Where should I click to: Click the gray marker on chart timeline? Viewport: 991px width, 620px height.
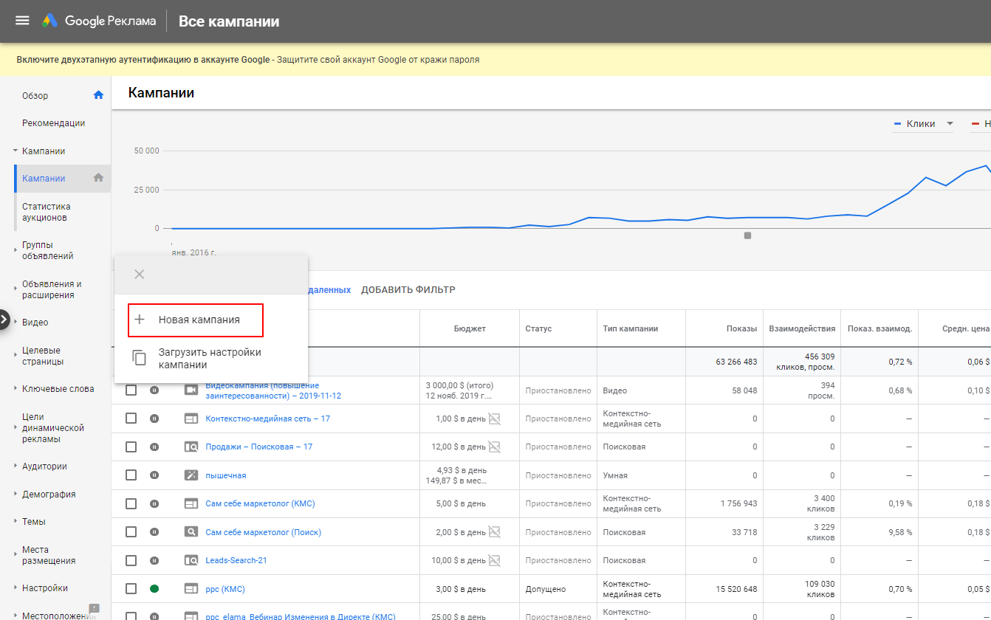click(x=747, y=235)
